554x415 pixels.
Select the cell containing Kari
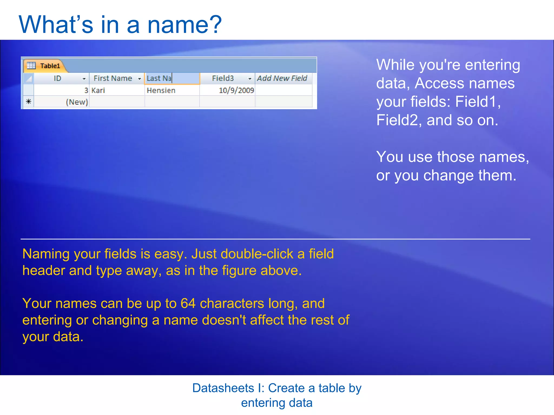pyautogui.click(x=117, y=90)
